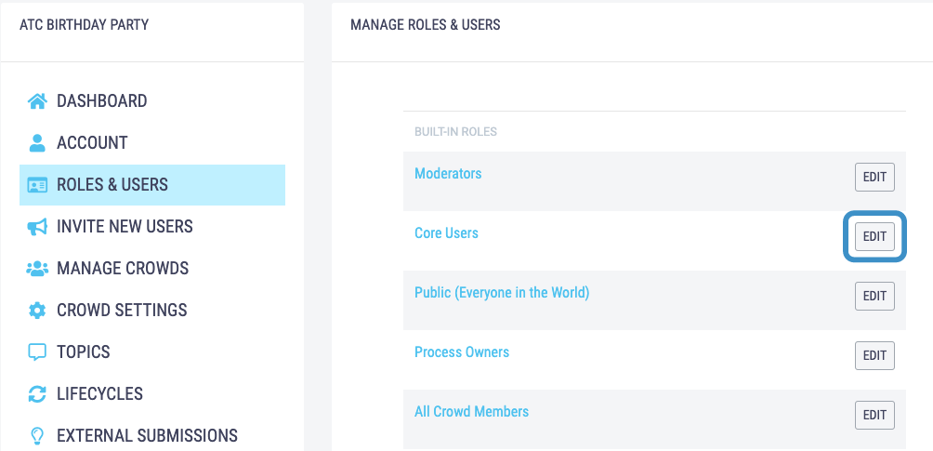Edit the Core Users role

click(874, 236)
